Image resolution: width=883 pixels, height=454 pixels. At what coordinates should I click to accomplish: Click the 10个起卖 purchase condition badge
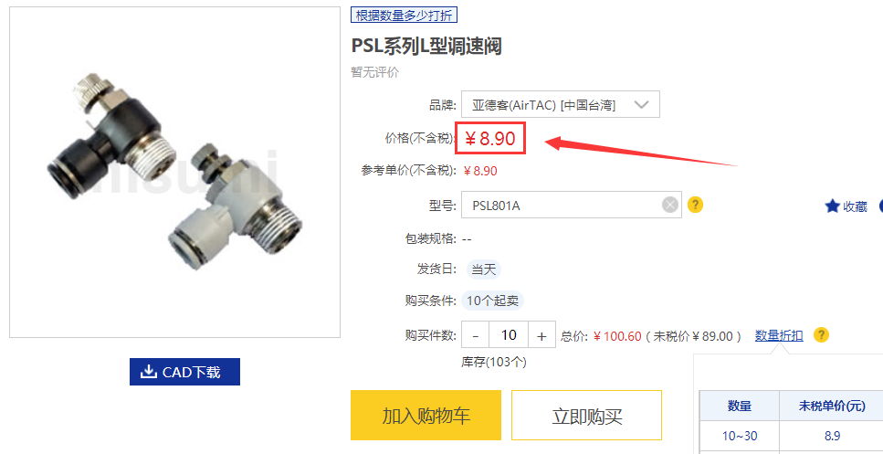click(x=493, y=301)
